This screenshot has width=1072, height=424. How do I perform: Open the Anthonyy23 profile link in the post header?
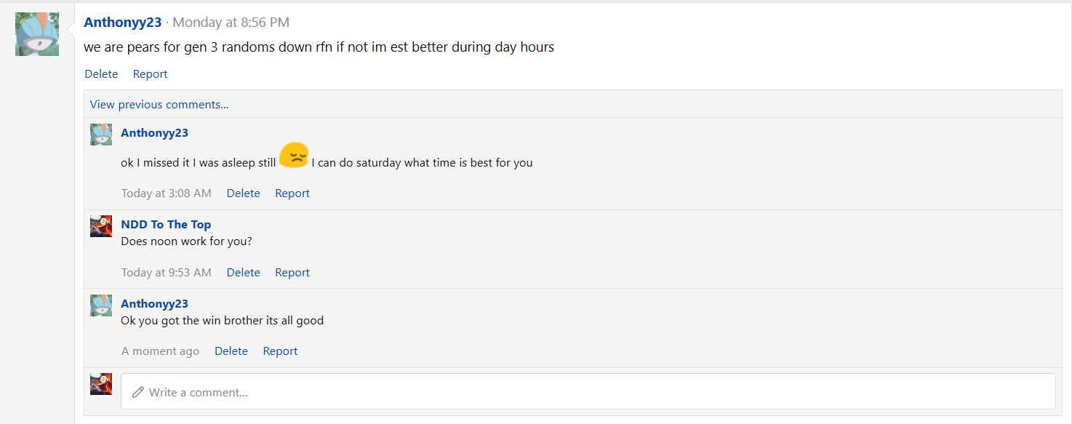point(123,22)
